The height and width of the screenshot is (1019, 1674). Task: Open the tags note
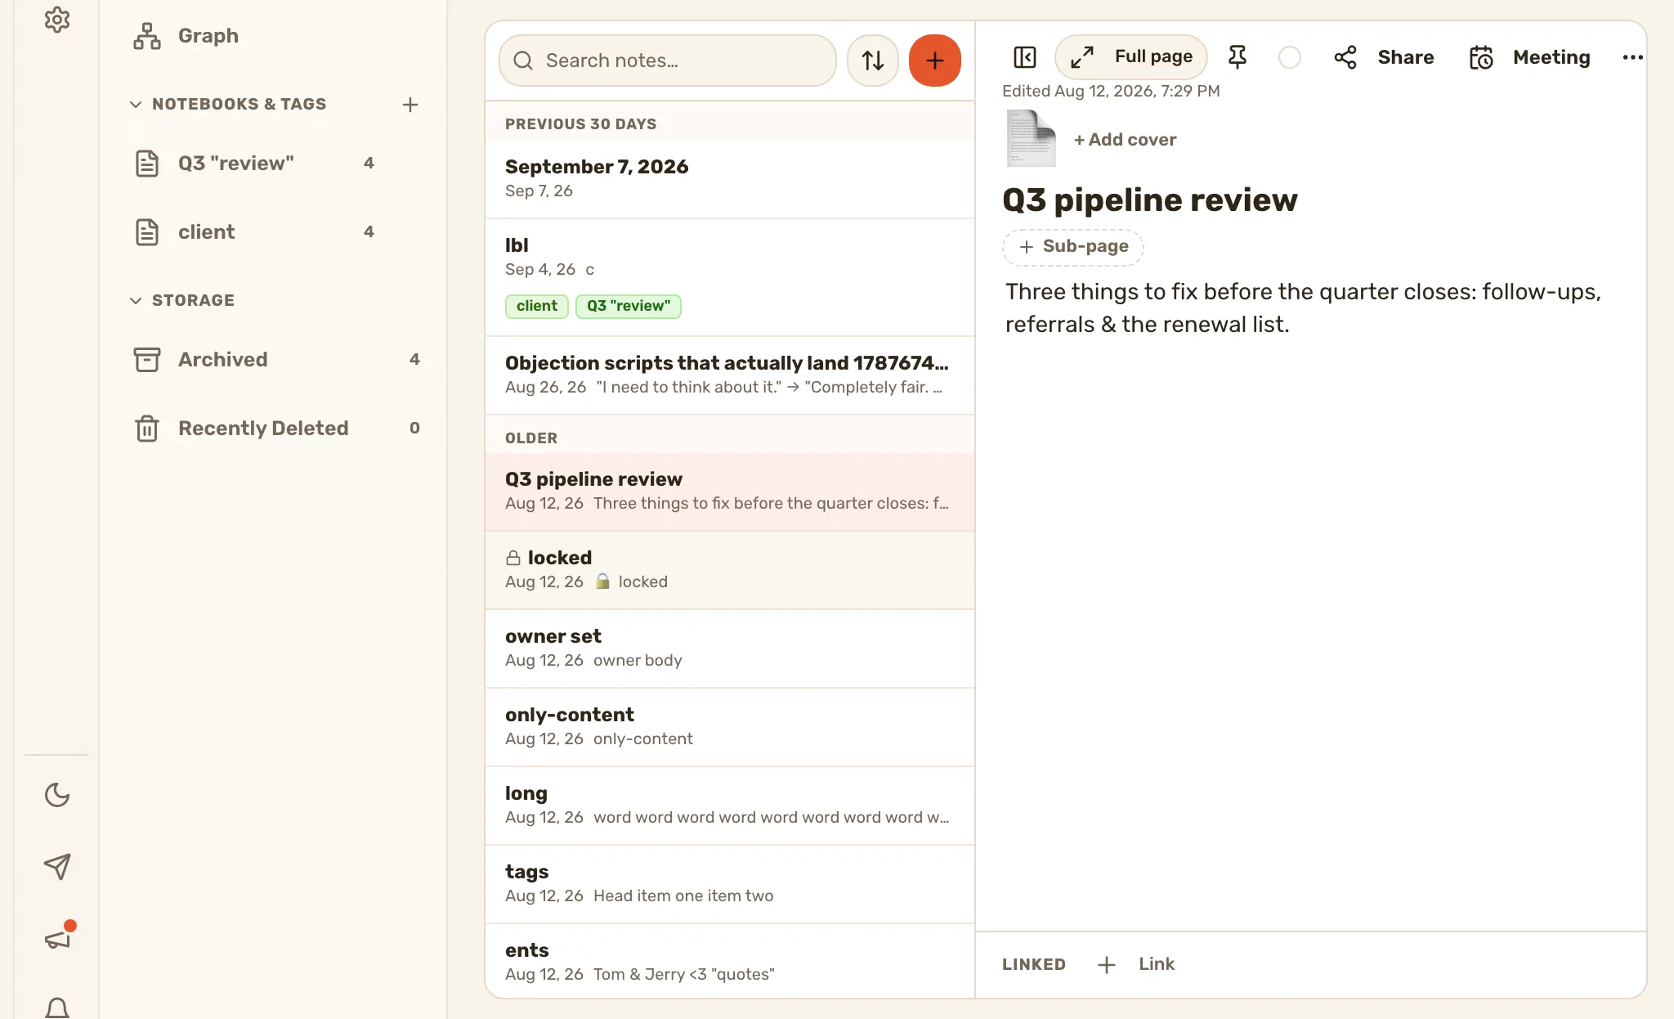point(730,884)
